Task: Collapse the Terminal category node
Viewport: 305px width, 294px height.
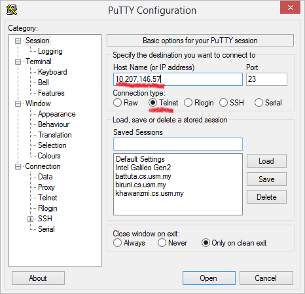Action: pos(18,62)
